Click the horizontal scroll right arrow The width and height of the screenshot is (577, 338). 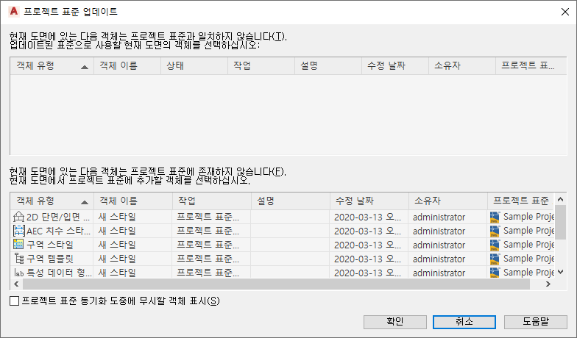coord(548,284)
